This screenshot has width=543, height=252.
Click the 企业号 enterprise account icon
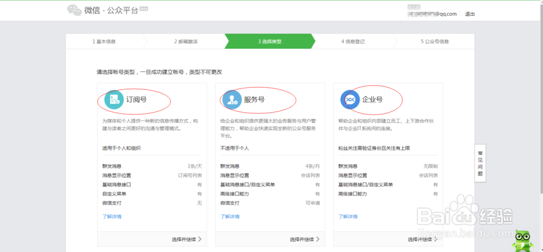click(350, 100)
